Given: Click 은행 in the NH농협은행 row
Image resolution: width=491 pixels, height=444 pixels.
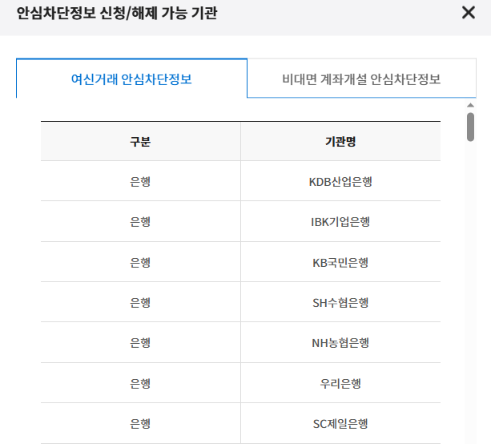Looking at the screenshot, I should click(140, 342).
